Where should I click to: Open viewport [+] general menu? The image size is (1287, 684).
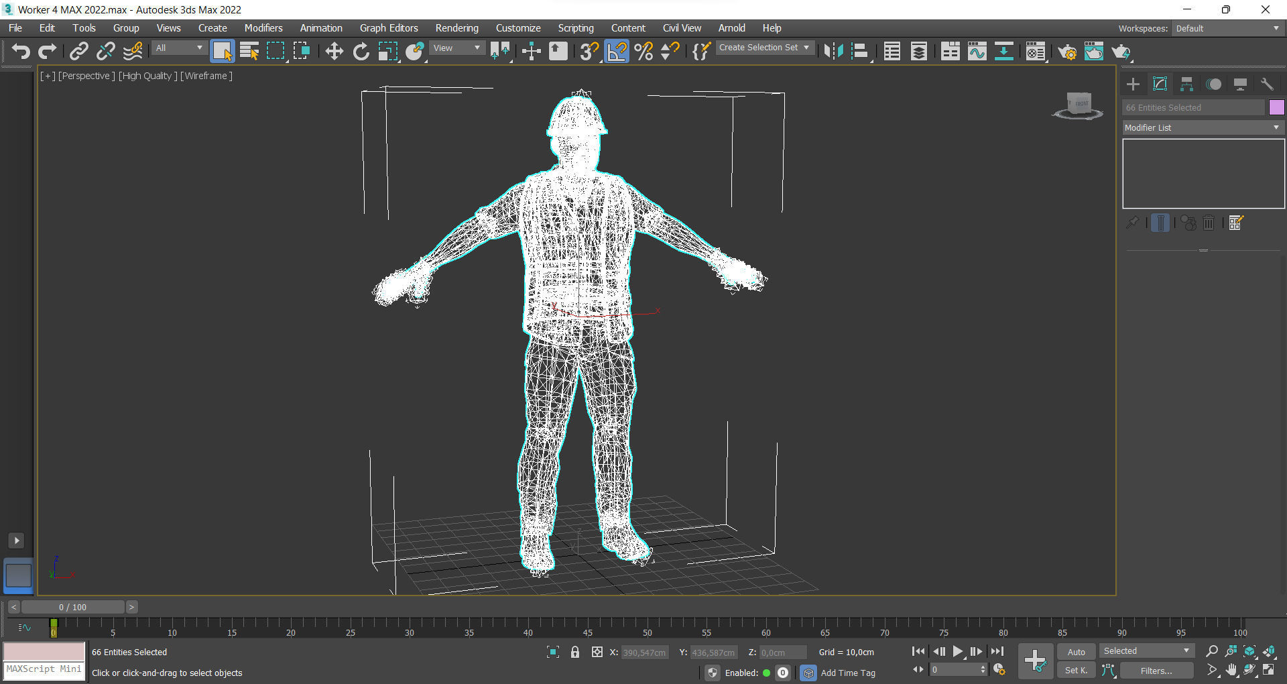tap(48, 76)
